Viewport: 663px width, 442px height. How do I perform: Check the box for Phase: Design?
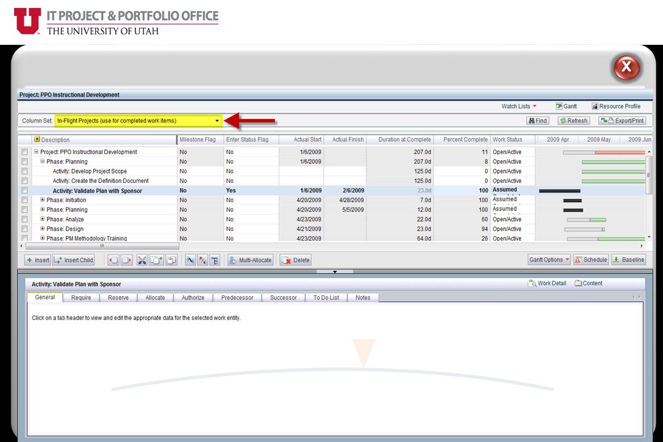point(25,229)
